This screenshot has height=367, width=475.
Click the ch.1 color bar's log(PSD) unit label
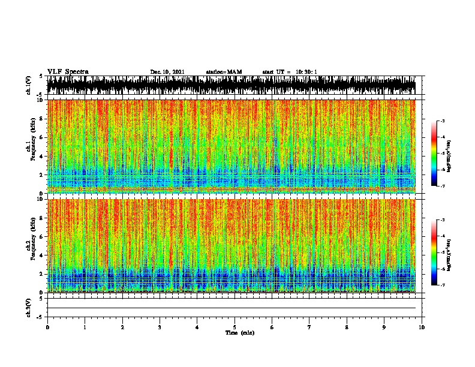[449, 156]
